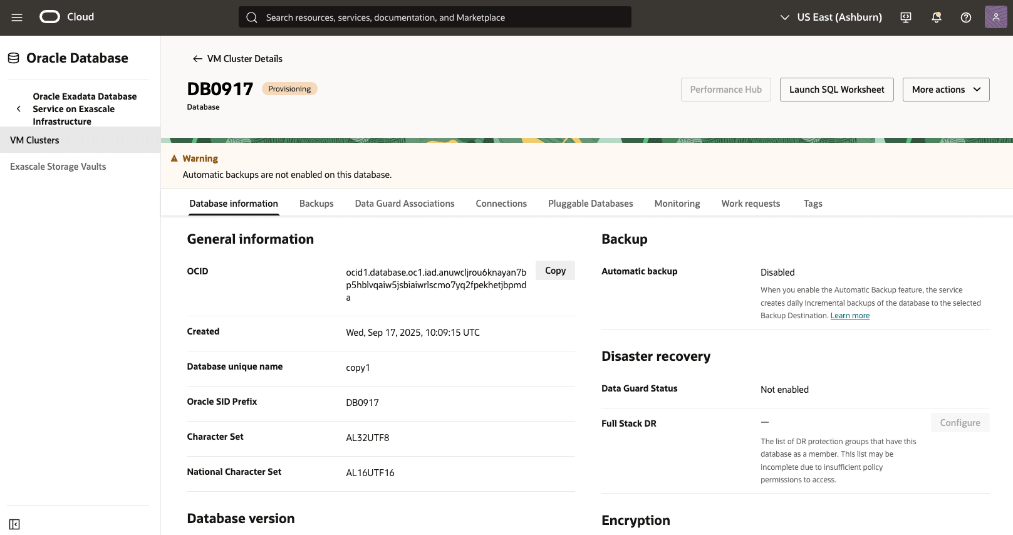Collapse the sidebar using bottom-left icon
Viewport: 1013px width, 535px height.
click(x=15, y=524)
